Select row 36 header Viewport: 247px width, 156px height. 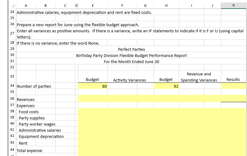coord(12,98)
